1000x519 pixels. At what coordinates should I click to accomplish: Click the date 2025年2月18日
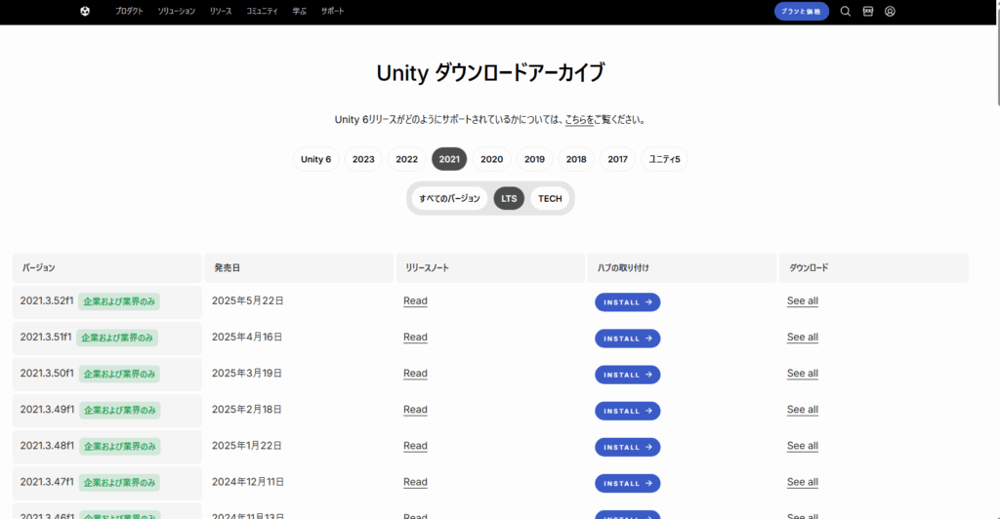247,410
